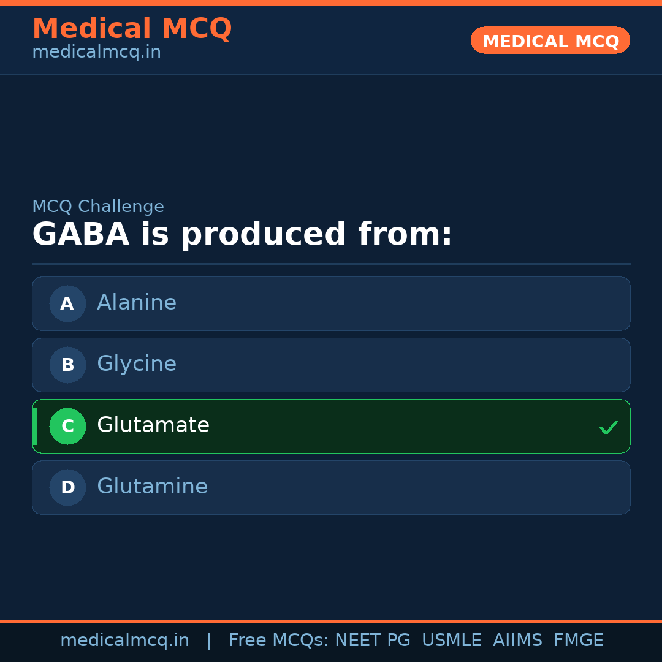Click the letter B circle badge

point(67,365)
